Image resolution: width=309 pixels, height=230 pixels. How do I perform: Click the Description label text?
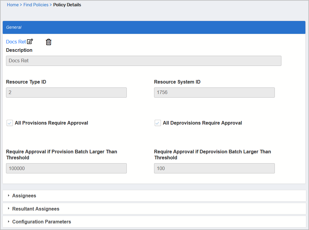coord(19,50)
